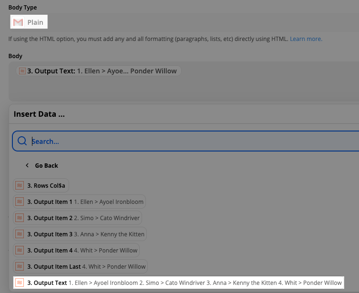Go back to previous data list
Viewport: 359px width, 293px height.
click(x=41, y=165)
